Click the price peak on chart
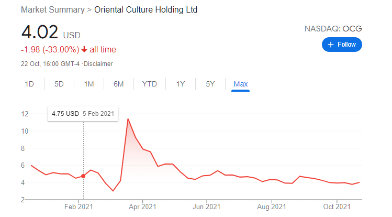 (128, 119)
